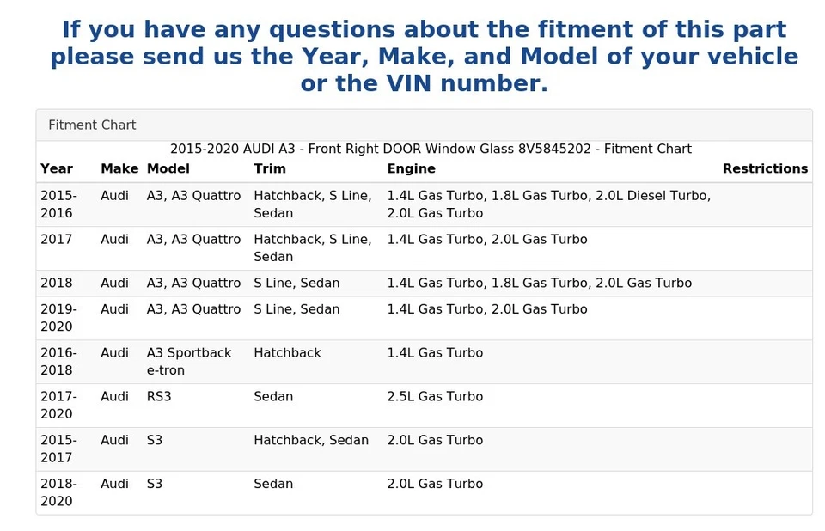Select the A3 Sportback e-tron model cell
The height and width of the screenshot is (531, 825).
pyautogui.click(x=189, y=362)
